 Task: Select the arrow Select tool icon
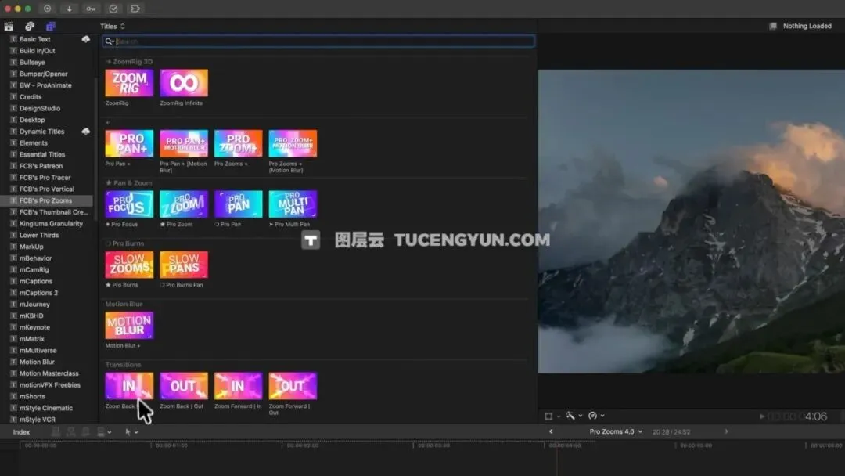point(128,432)
